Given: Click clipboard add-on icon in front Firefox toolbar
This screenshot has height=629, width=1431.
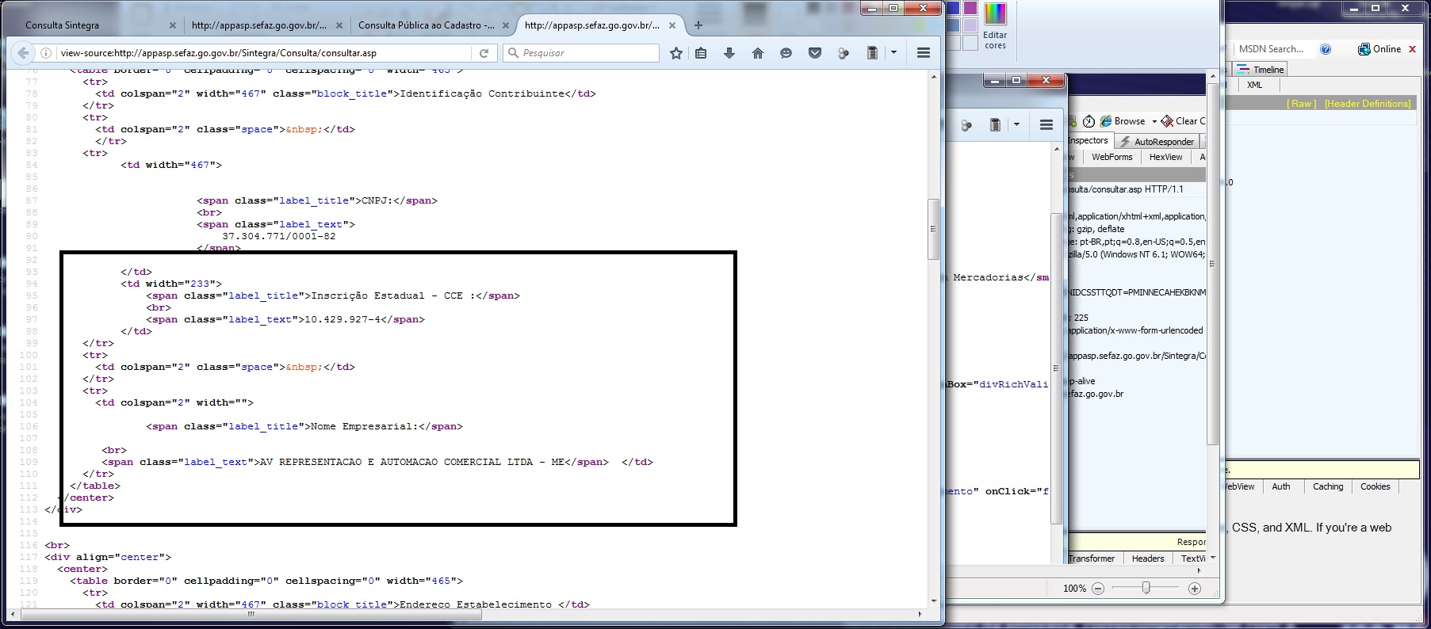Looking at the screenshot, I should 872,53.
